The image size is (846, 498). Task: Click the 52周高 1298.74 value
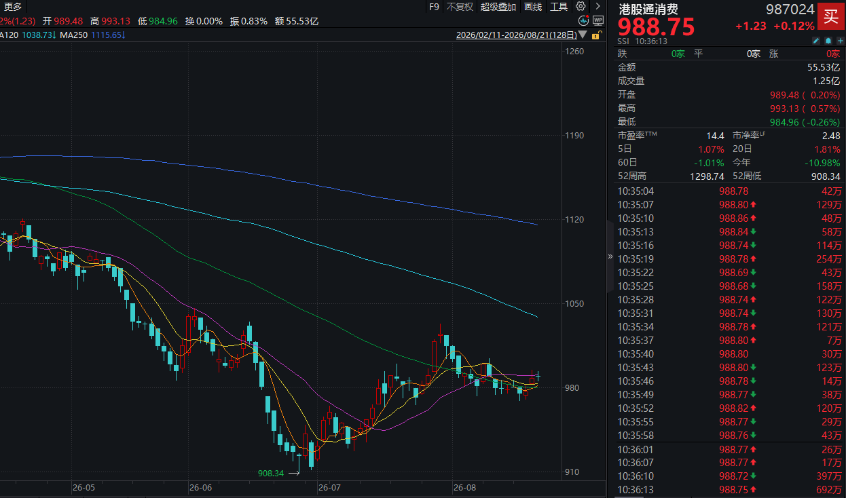707,176
